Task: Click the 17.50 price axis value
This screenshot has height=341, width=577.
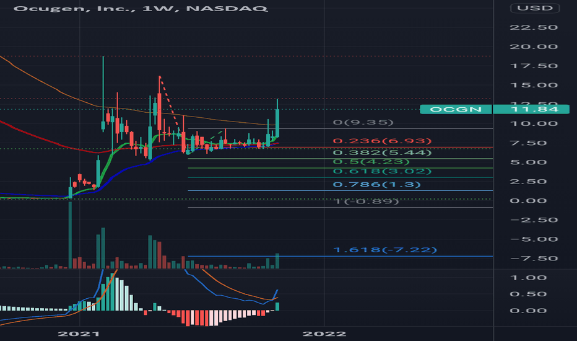Action: [x=534, y=66]
